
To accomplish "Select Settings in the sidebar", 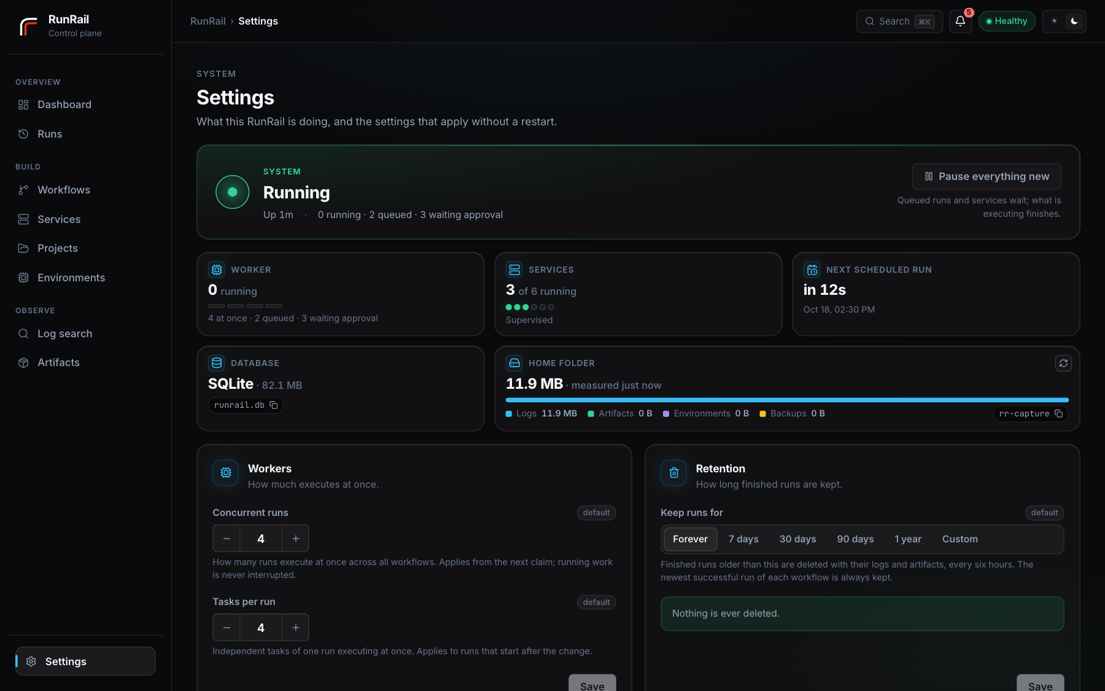I will pos(85,662).
